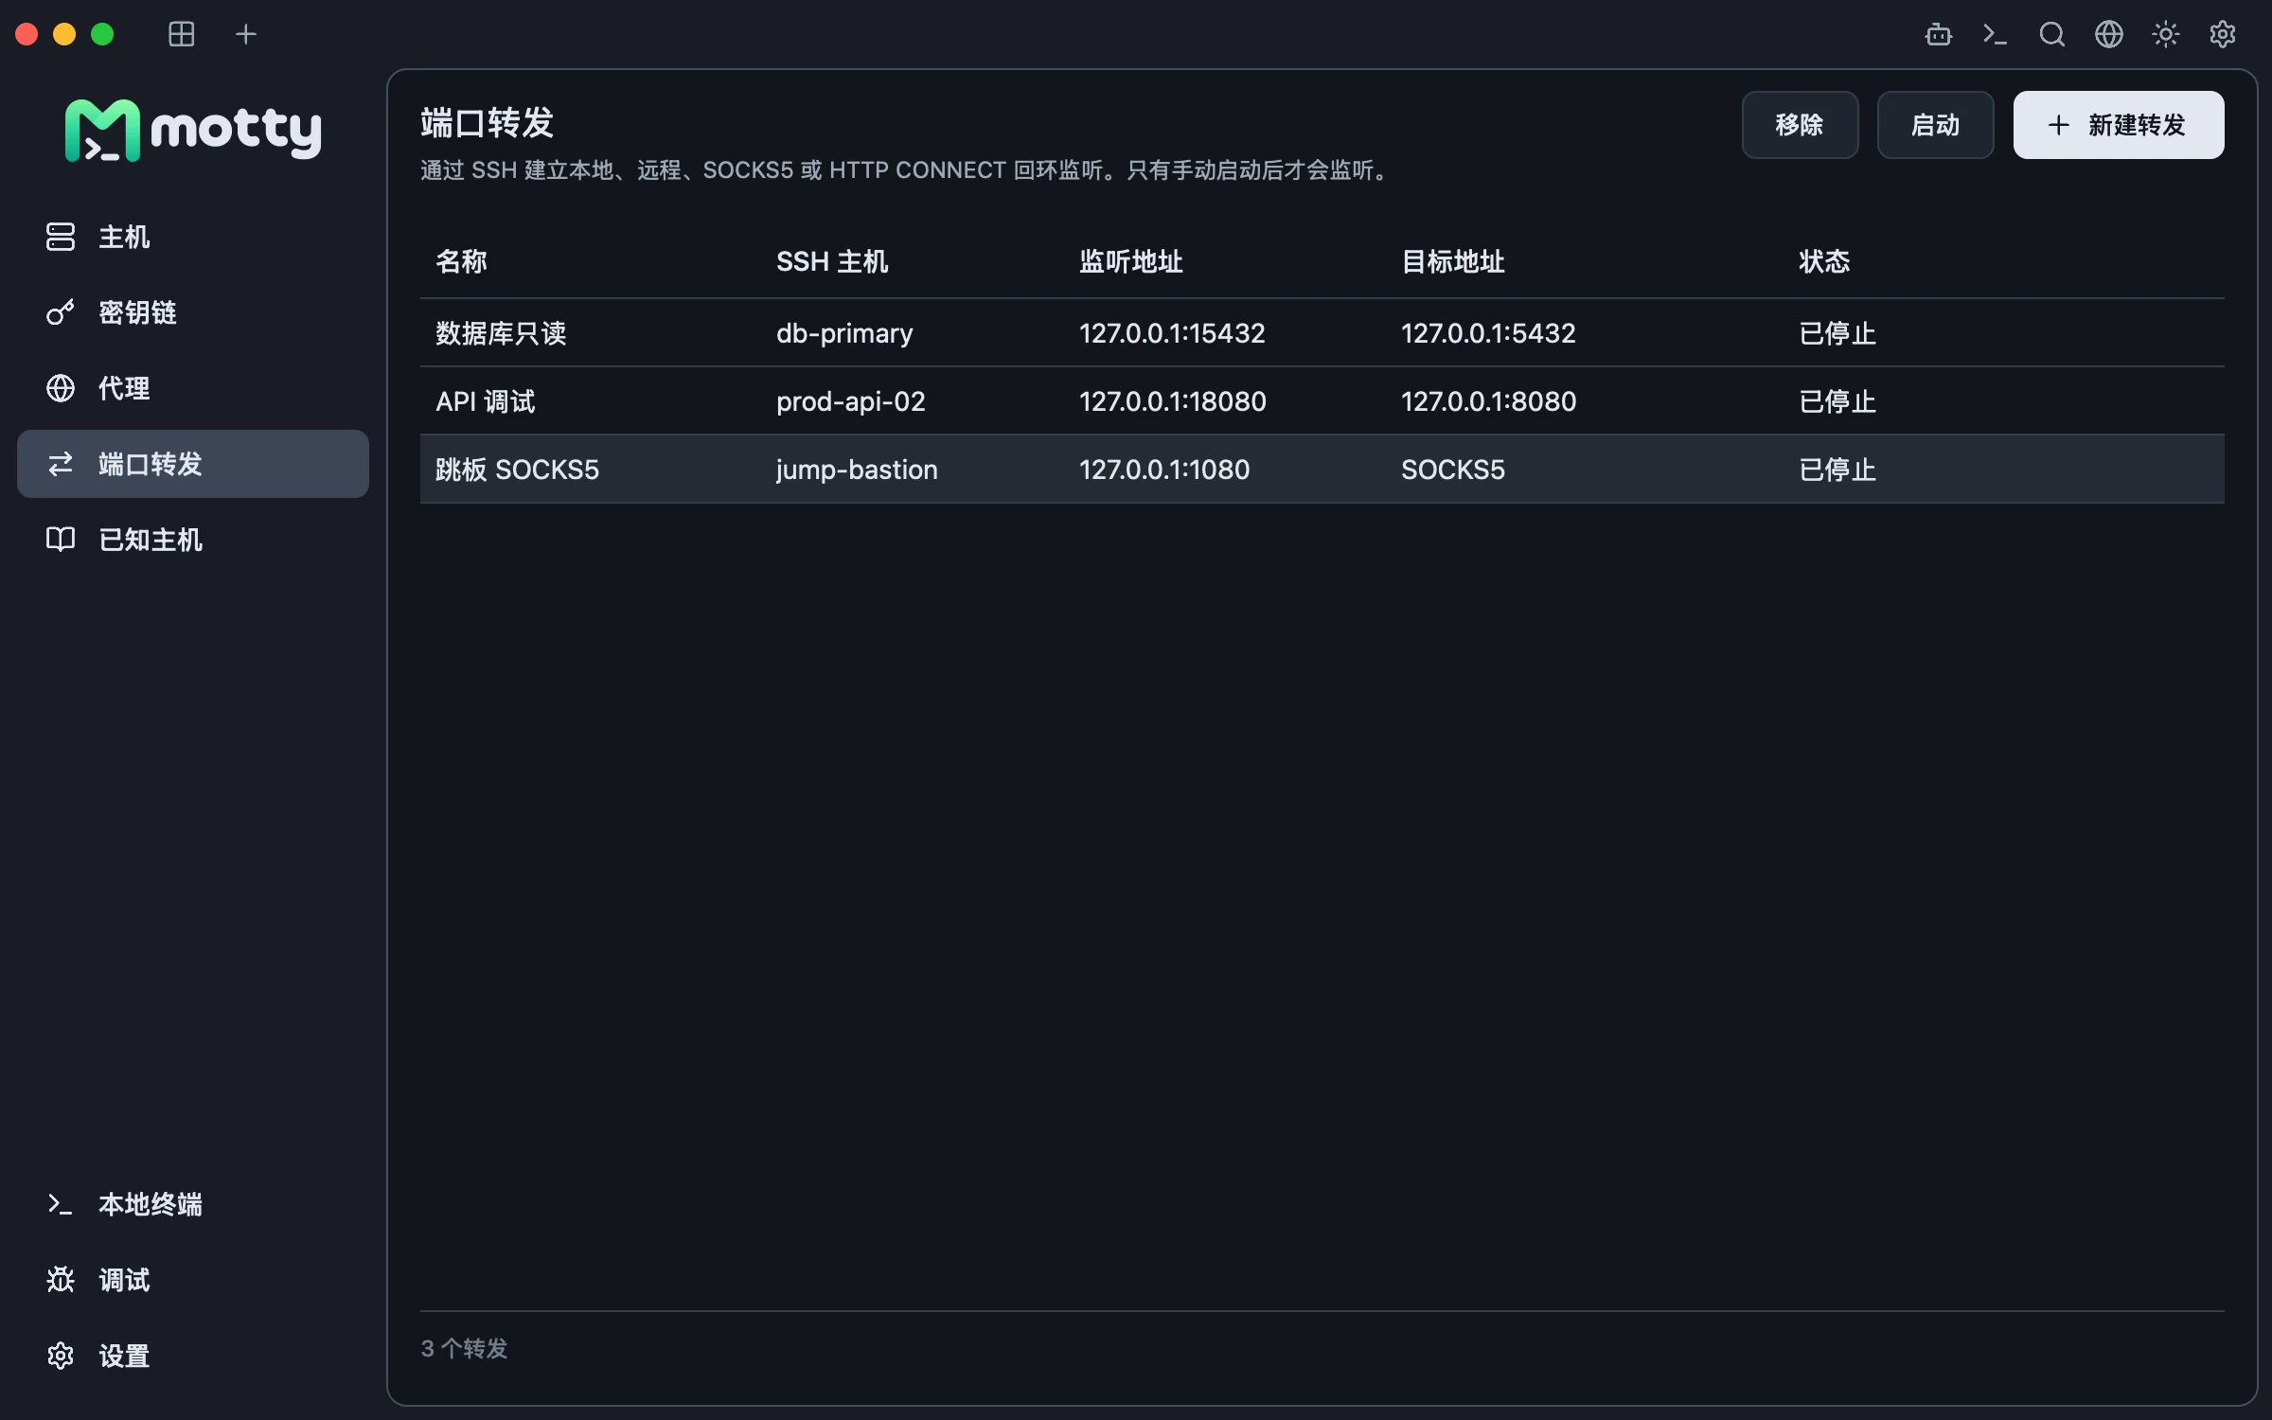Screen dimensions: 2272x1420
Task: Click the 启动 button
Action: [1935, 125]
